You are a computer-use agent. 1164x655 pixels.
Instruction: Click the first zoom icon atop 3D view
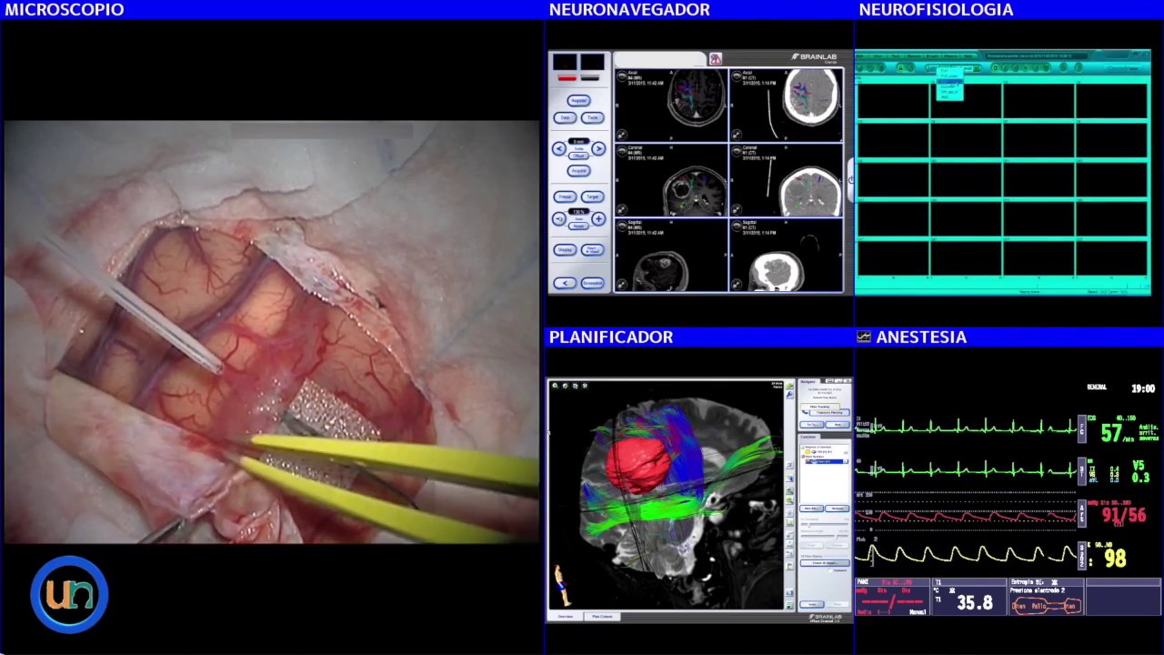pyautogui.click(x=555, y=386)
